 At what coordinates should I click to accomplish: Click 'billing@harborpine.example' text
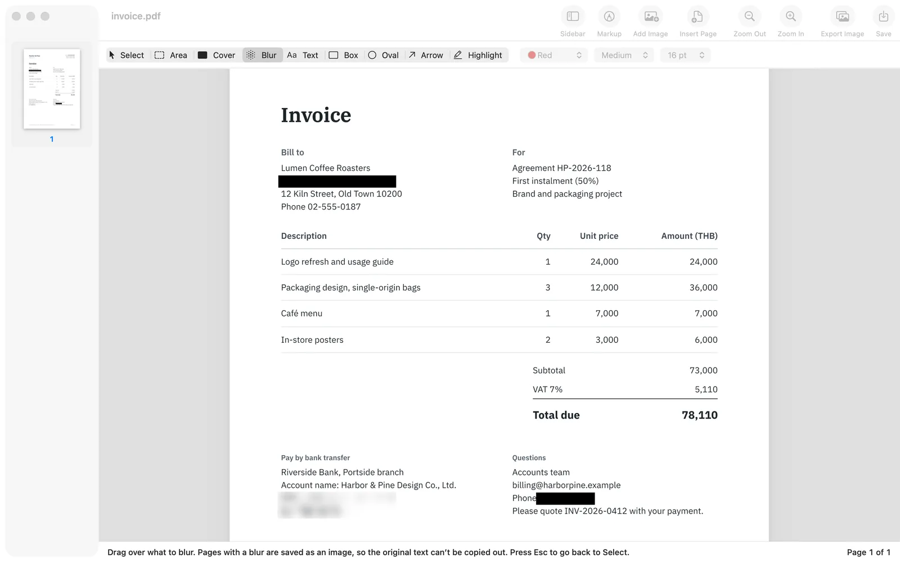tap(566, 485)
